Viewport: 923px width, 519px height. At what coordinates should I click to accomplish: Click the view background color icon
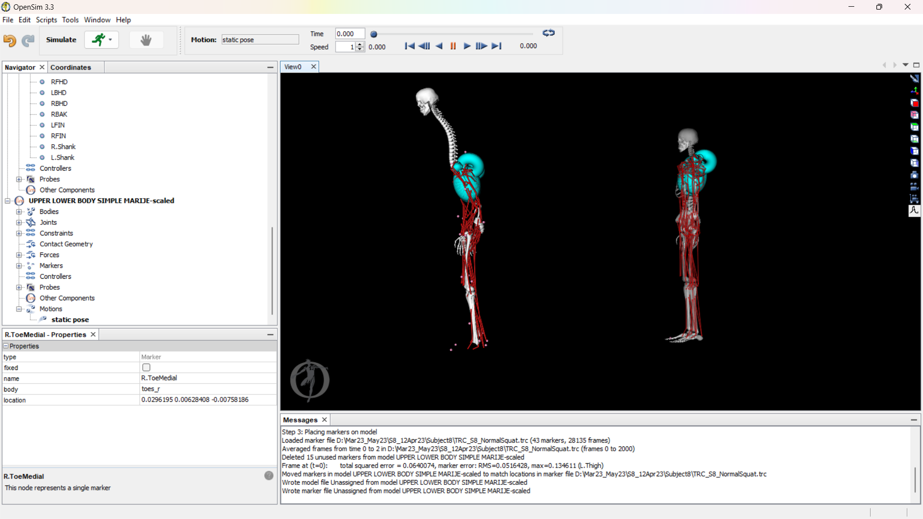tap(914, 78)
